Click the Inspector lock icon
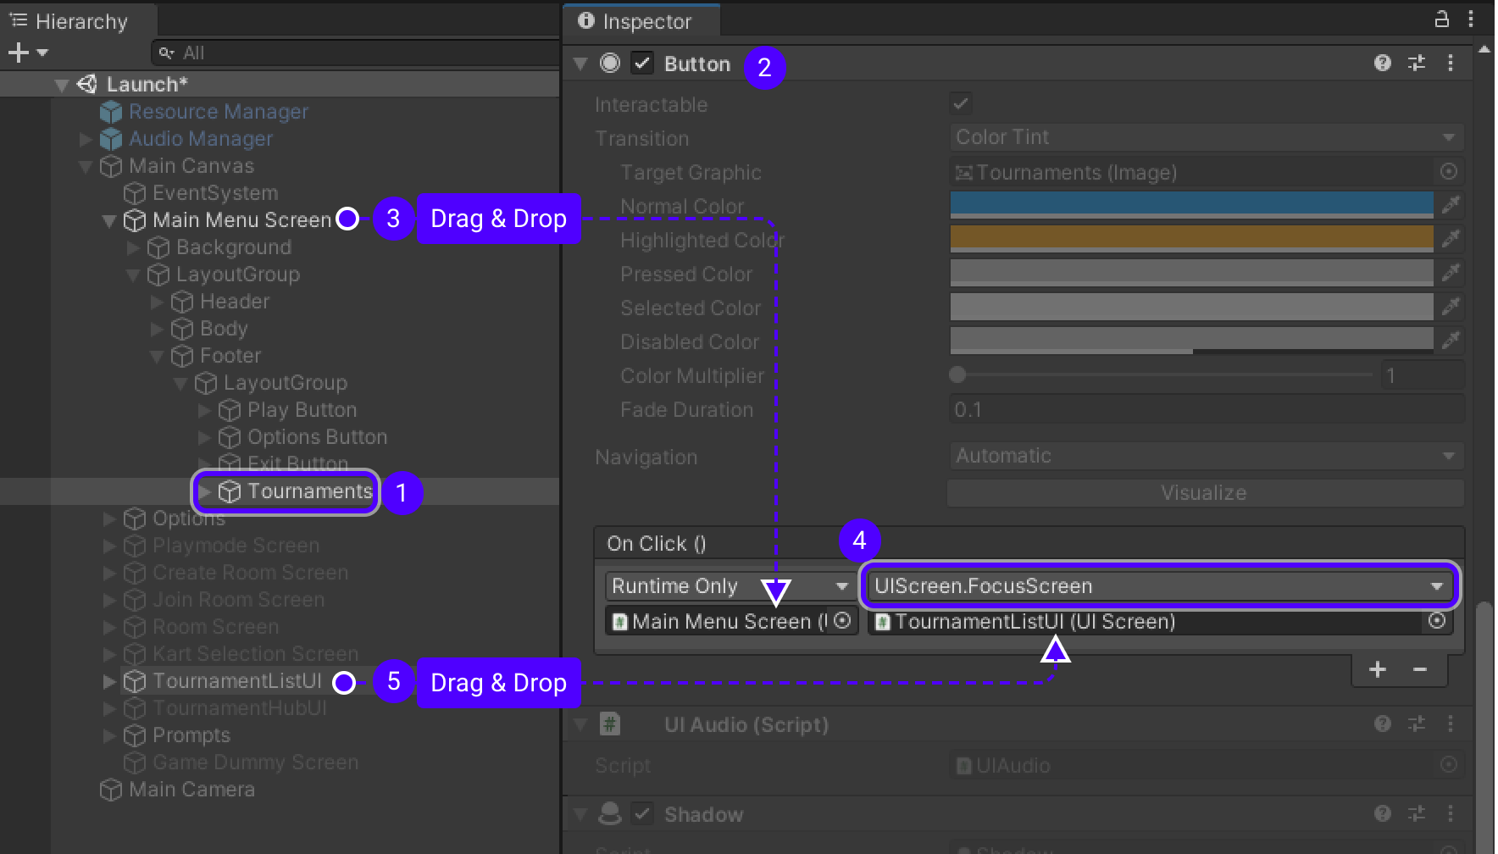 1441,19
